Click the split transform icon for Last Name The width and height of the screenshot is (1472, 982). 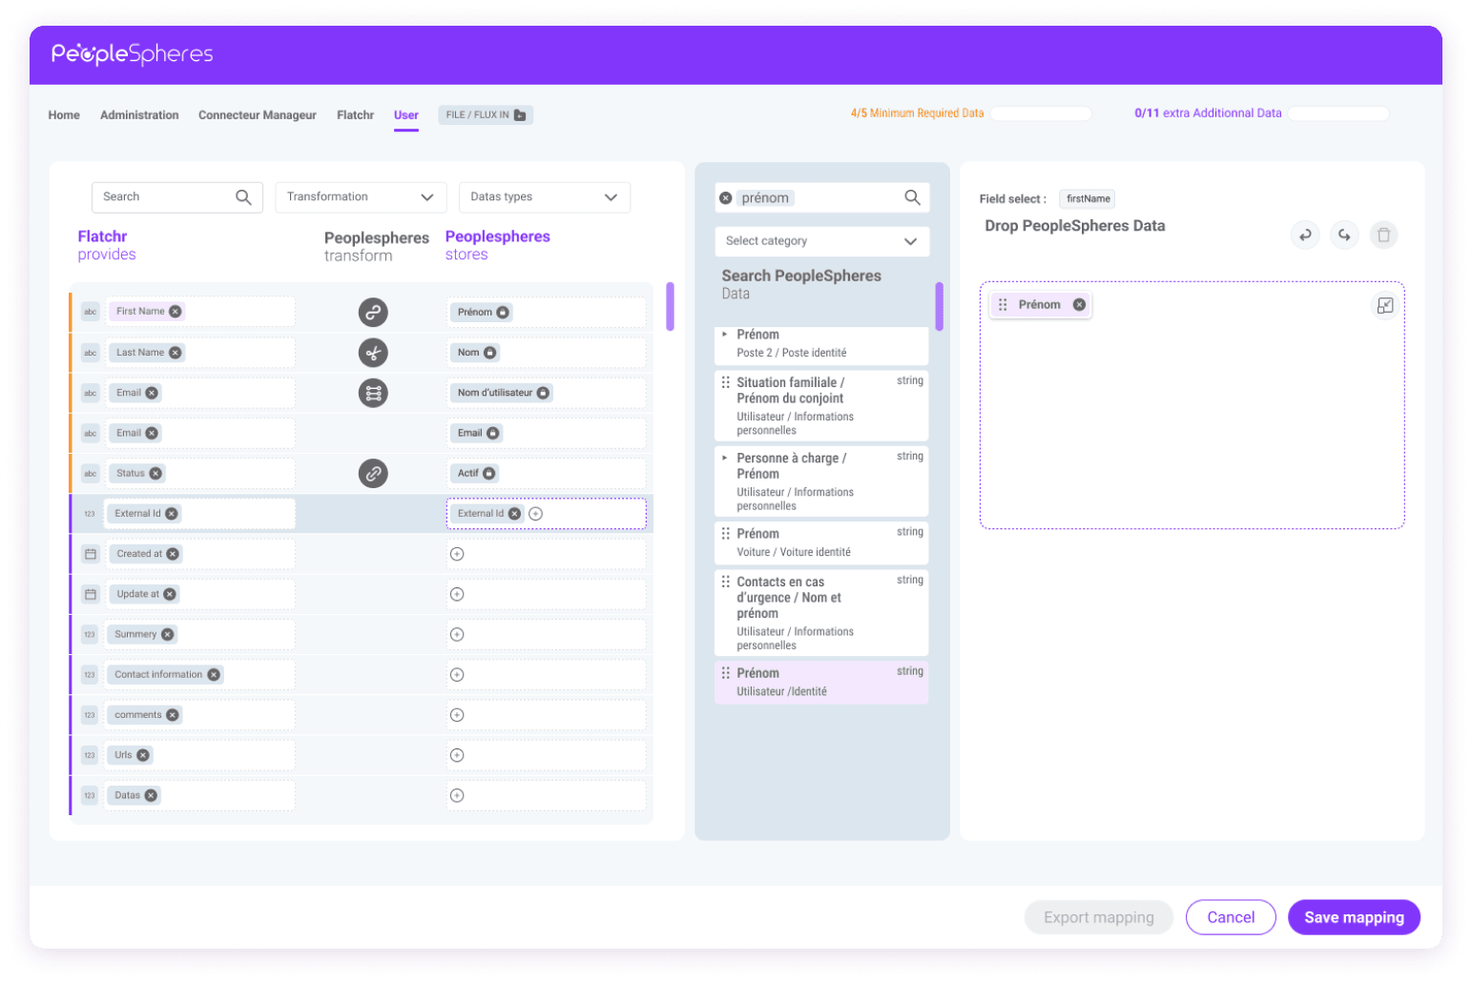pos(373,353)
